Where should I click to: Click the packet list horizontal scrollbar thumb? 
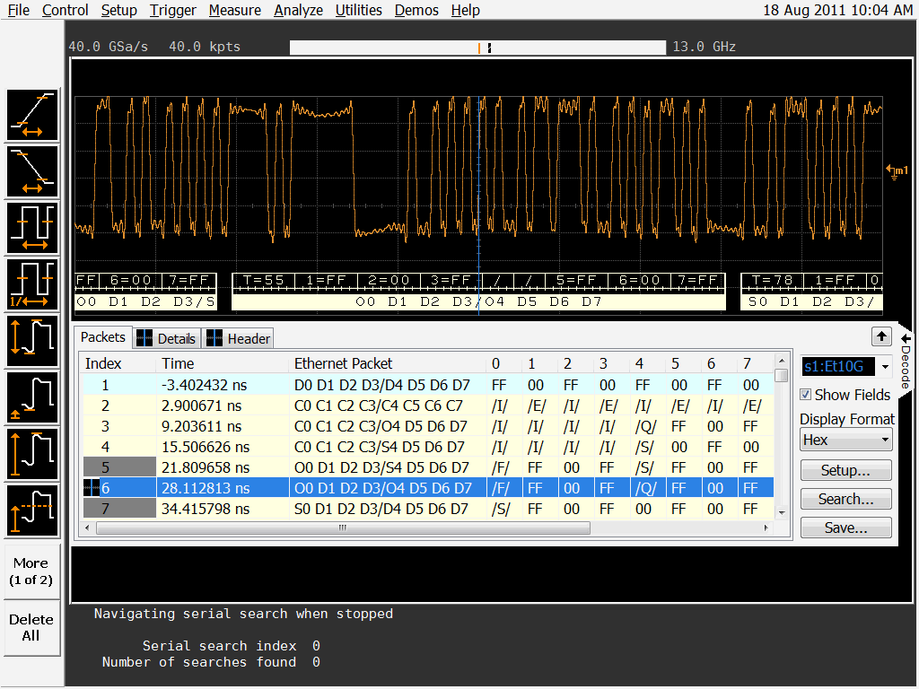click(x=343, y=528)
